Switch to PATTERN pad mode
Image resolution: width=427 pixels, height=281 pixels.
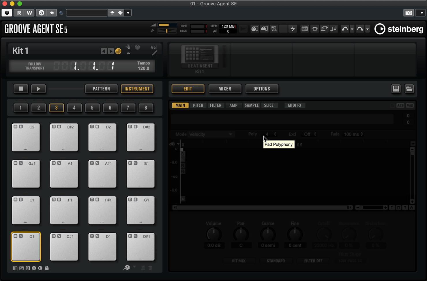101,89
